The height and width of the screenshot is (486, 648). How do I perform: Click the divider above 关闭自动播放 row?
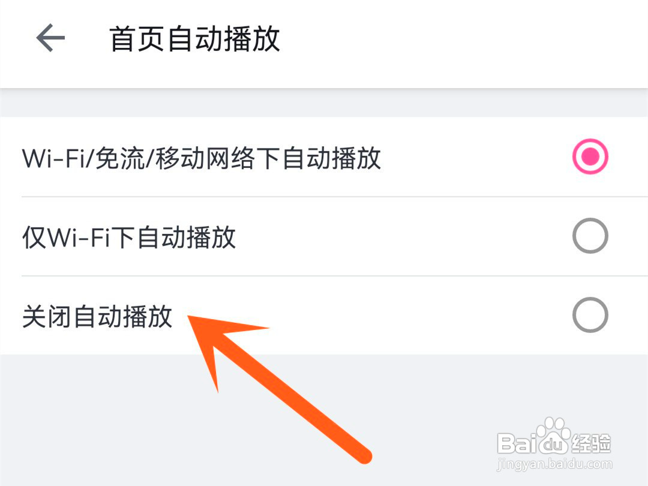pos(334,275)
